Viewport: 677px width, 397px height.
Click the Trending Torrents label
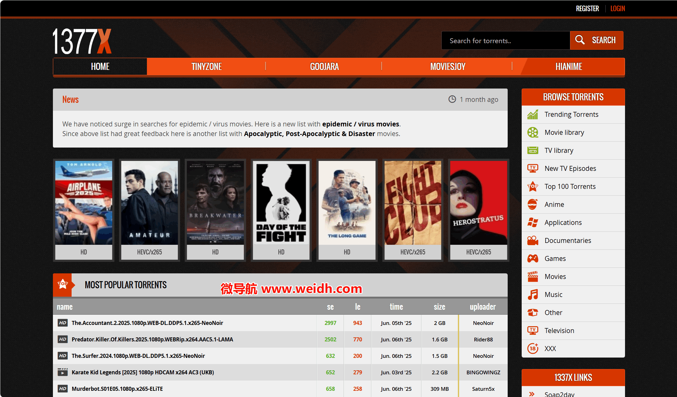571,115
